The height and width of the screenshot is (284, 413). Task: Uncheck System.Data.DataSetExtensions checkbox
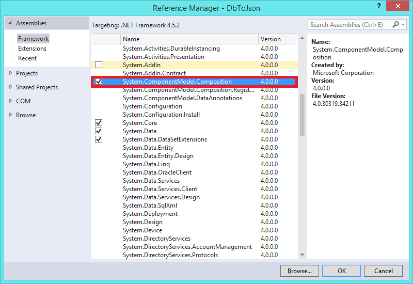click(99, 139)
